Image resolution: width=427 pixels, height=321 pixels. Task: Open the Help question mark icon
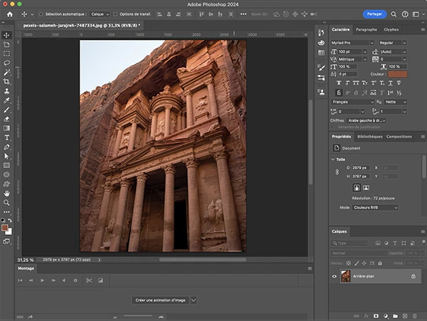(x=405, y=14)
